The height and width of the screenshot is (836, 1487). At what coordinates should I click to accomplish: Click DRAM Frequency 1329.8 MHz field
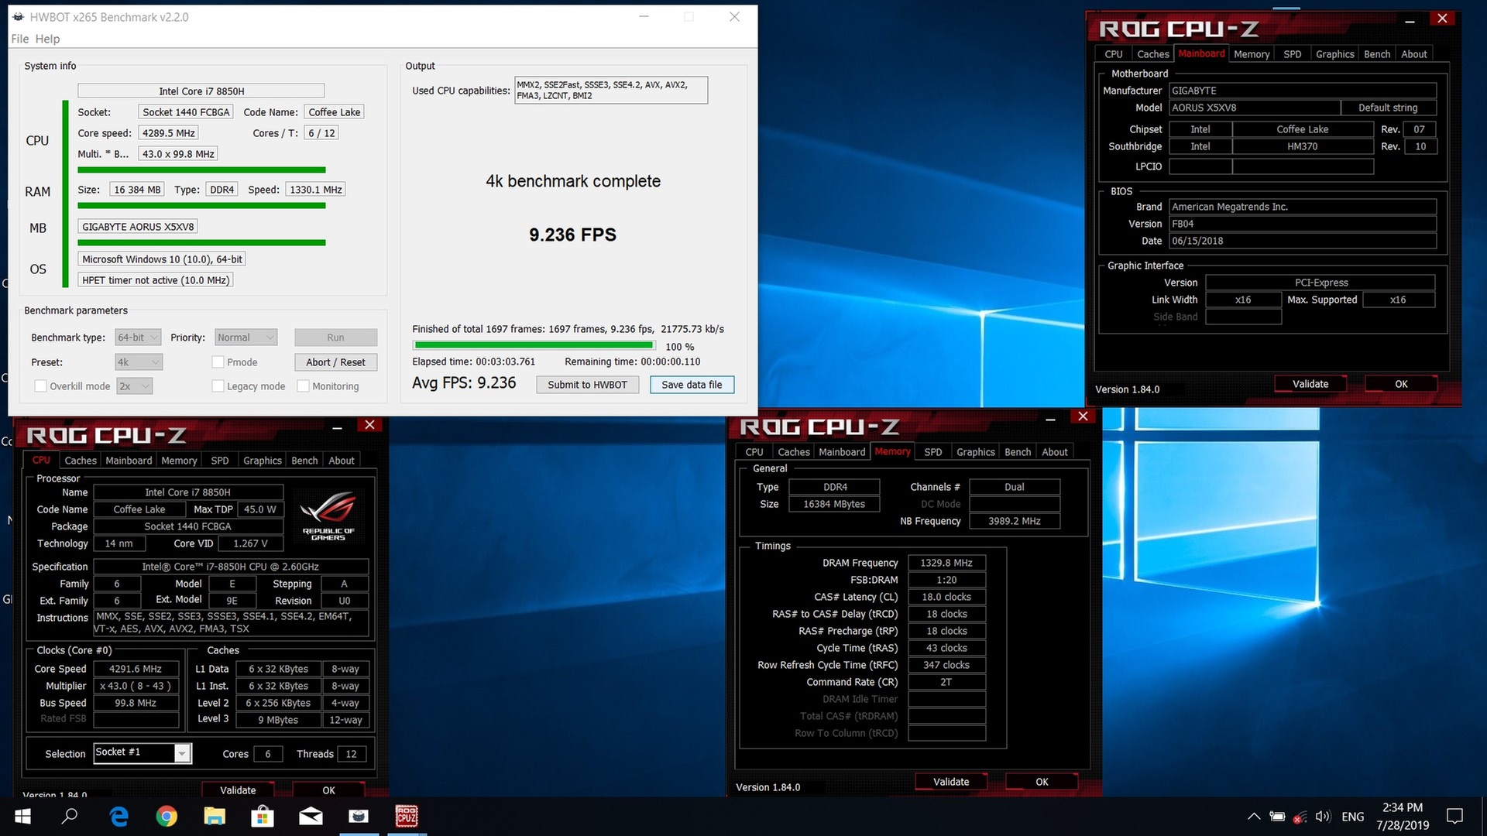pyautogui.click(x=946, y=563)
